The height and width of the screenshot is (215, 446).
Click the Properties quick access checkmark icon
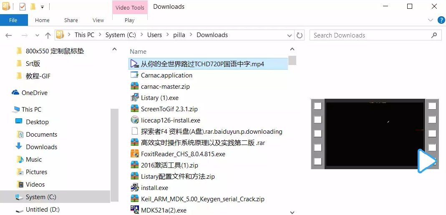pyautogui.click(x=23, y=7)
